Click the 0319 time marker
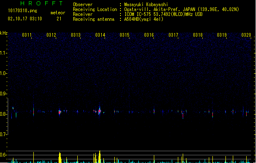256x163 pixels. tap(222, 35)
